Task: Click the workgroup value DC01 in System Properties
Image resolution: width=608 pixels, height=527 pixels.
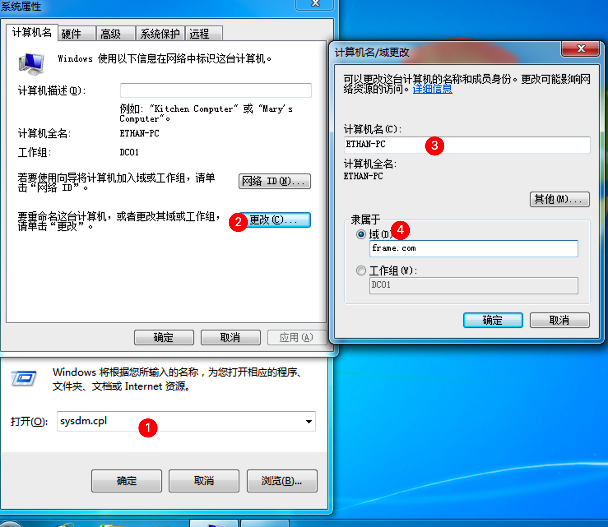Action: coord(129,153)
